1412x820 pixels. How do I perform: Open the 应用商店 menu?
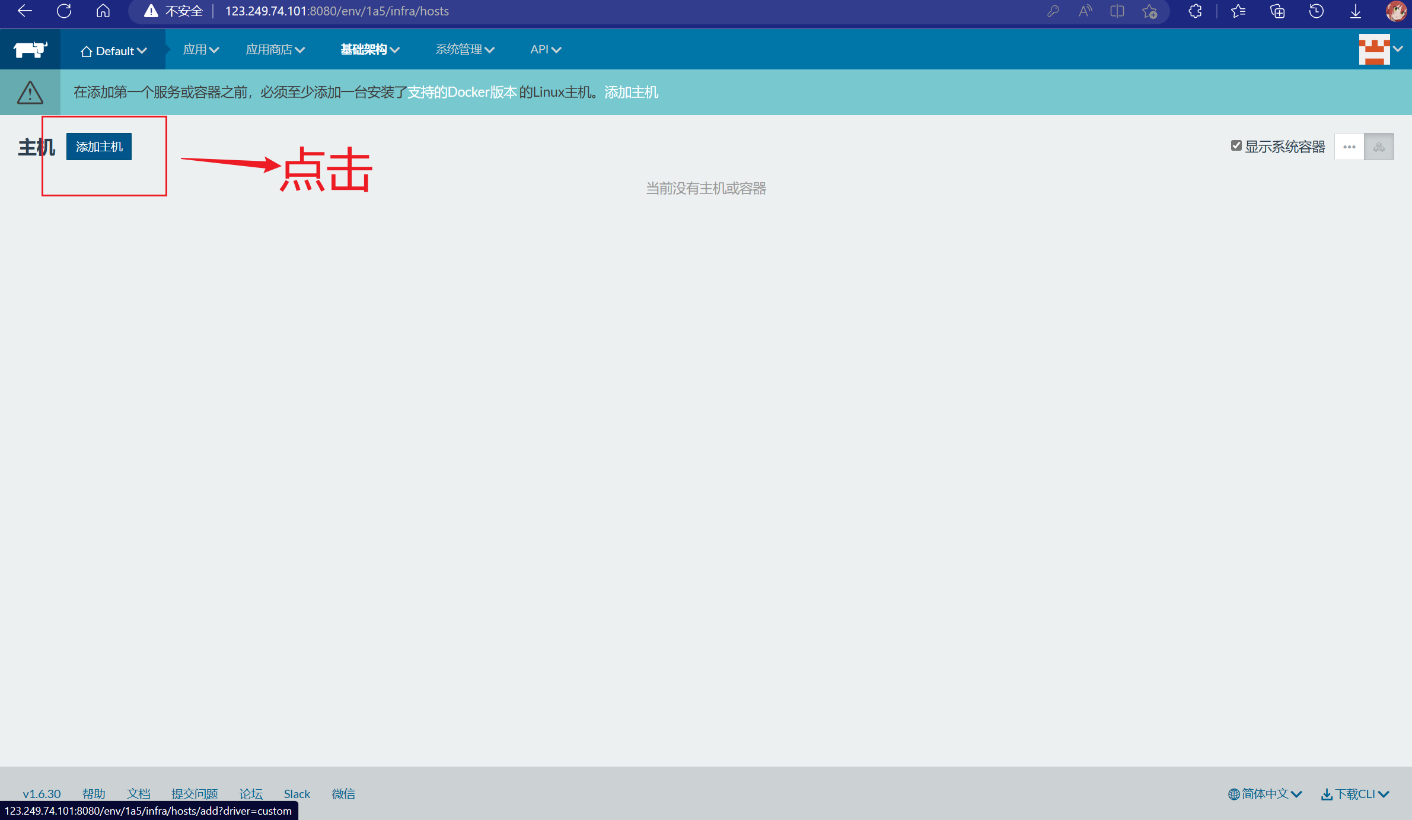pyautogui.click(x=275, y=50)
